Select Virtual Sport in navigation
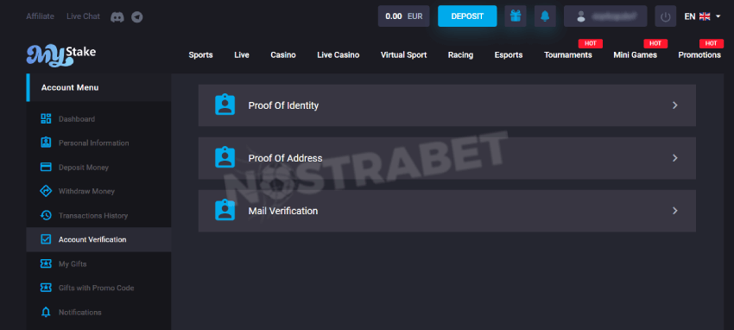Viewport: 734px width, 330px height. 403,55
